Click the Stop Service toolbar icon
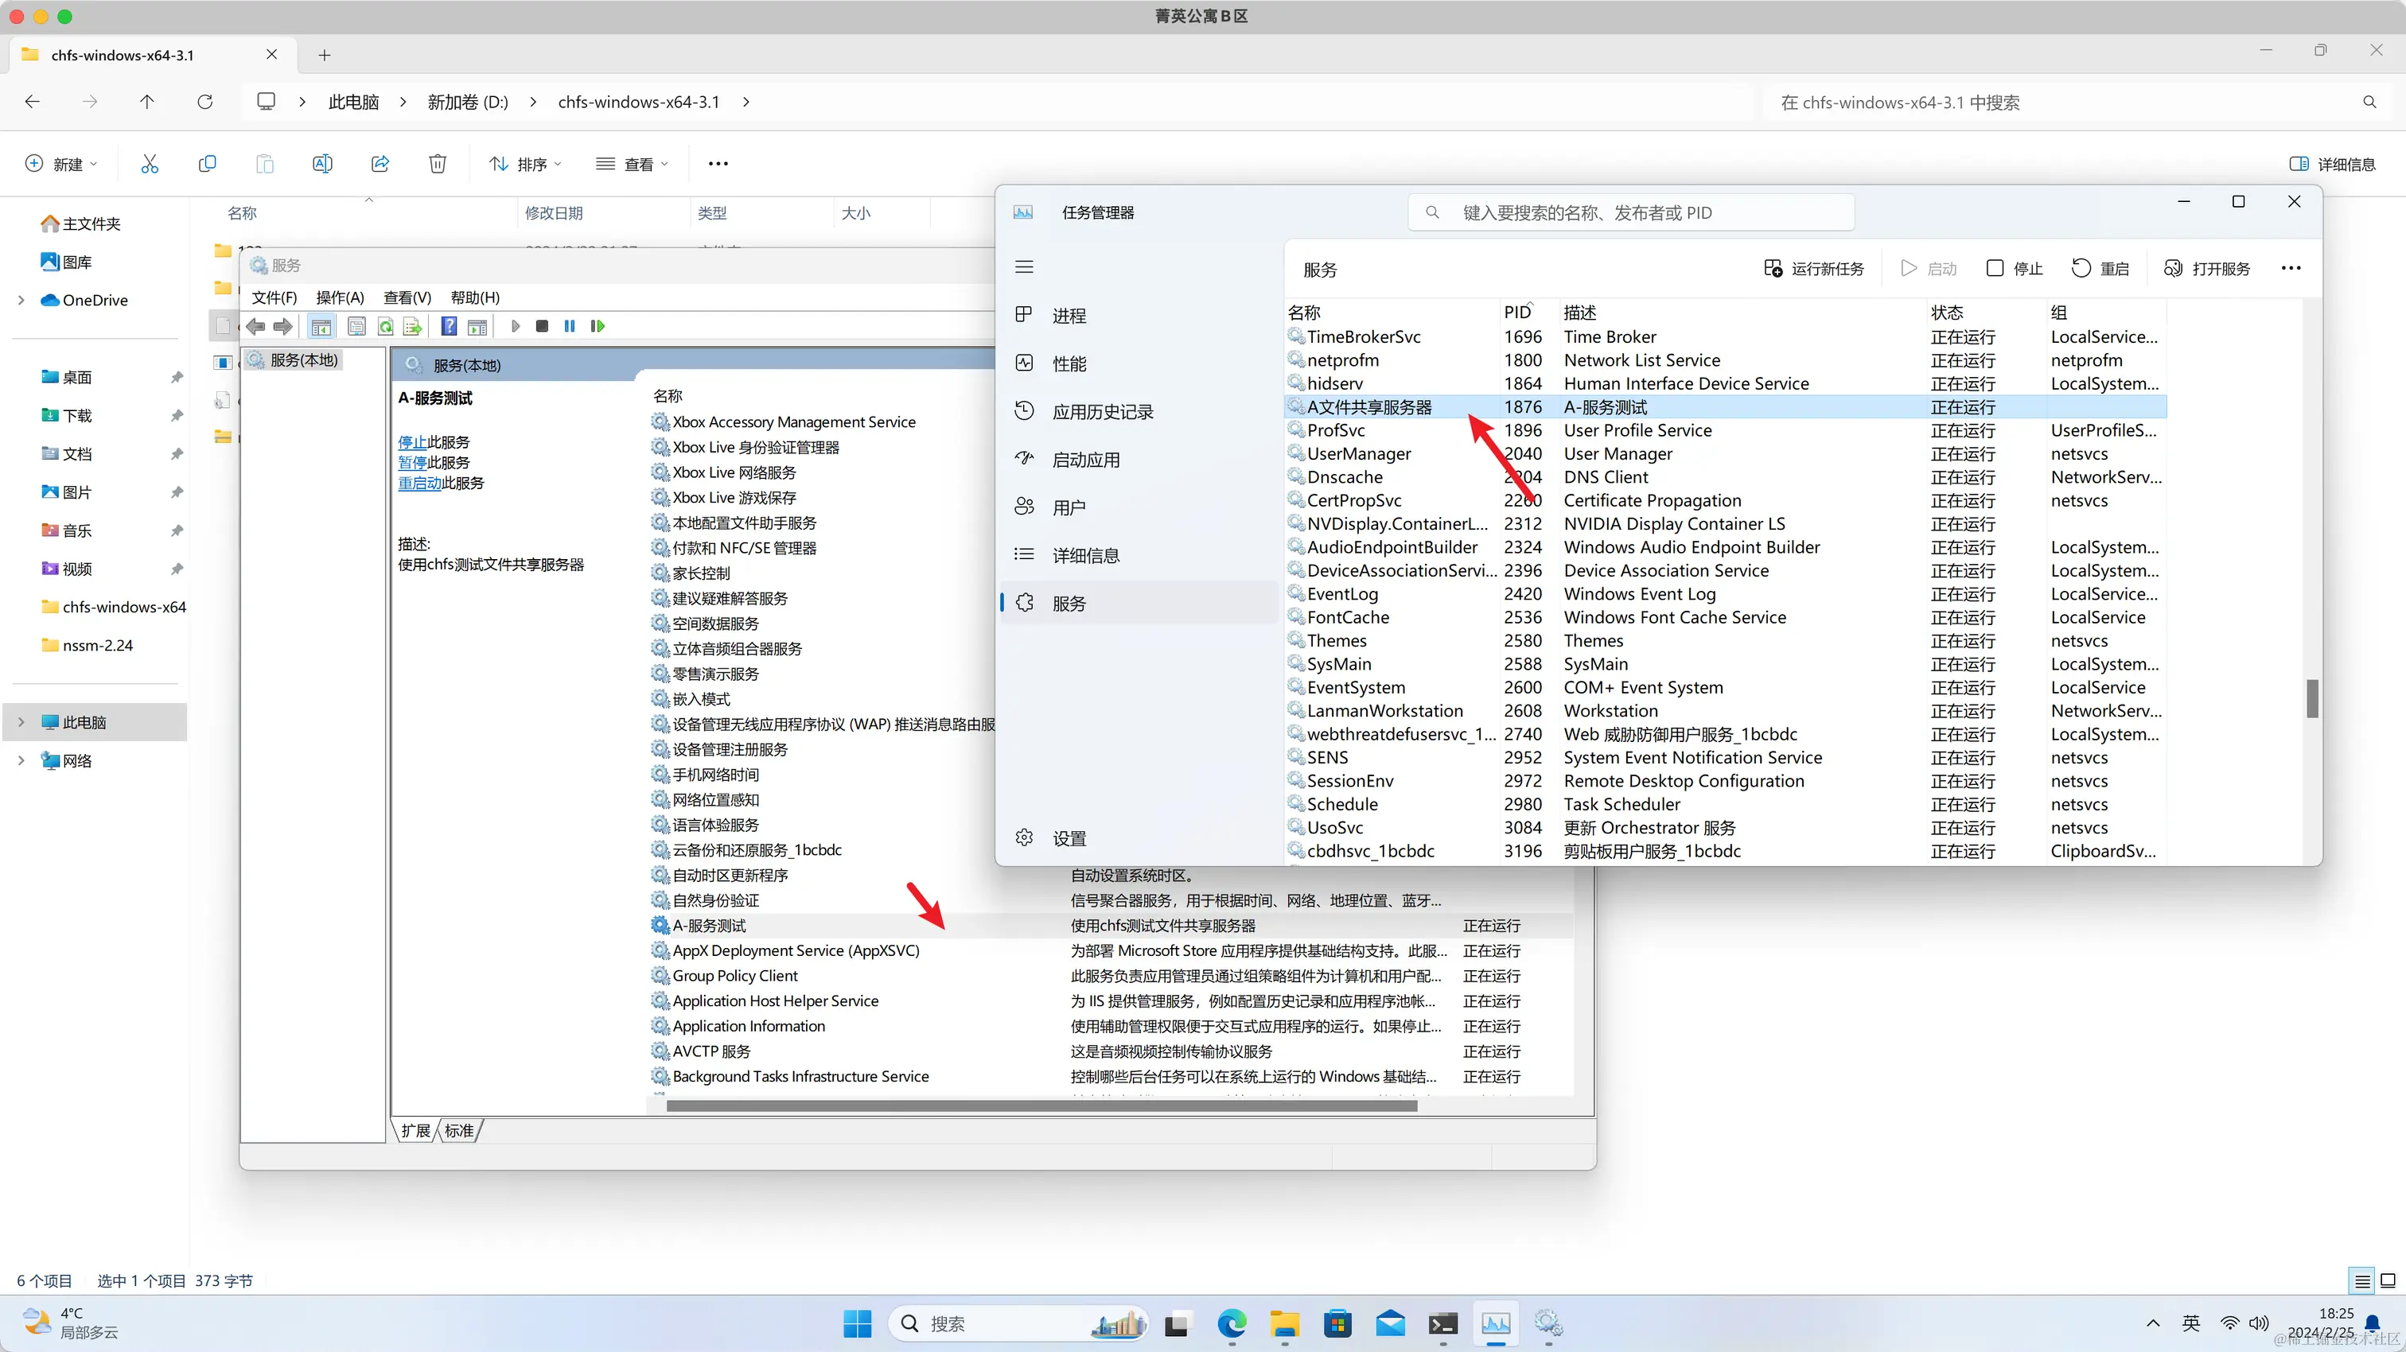 [x=542, y=326]
